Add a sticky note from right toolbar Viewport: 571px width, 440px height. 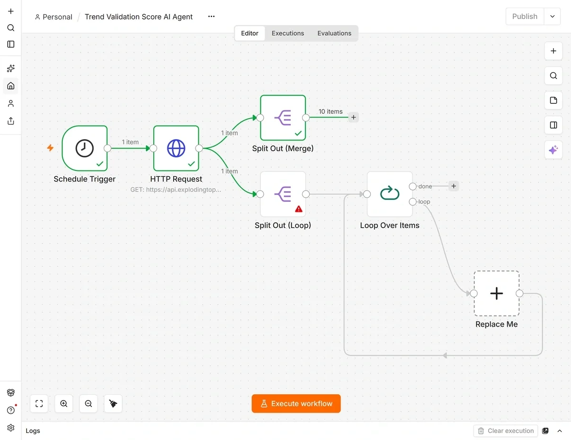coord(553,100)
